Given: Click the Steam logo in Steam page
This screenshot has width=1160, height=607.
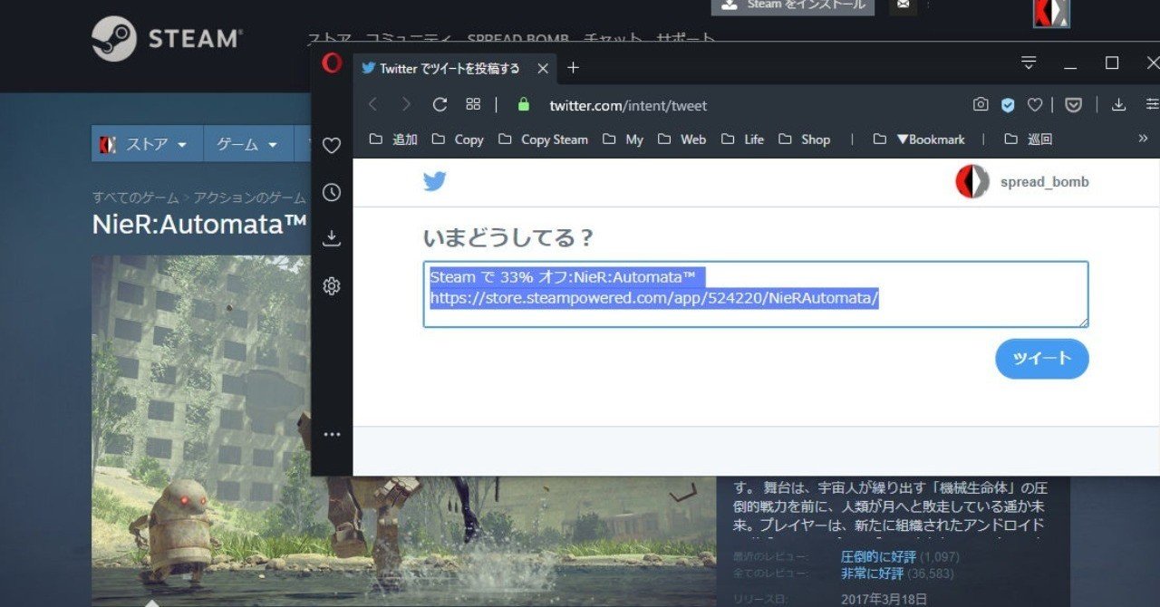Looking at the screenshot, I should tap(168, 39).
